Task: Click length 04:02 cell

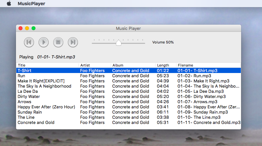Action: tap(163, 91)
